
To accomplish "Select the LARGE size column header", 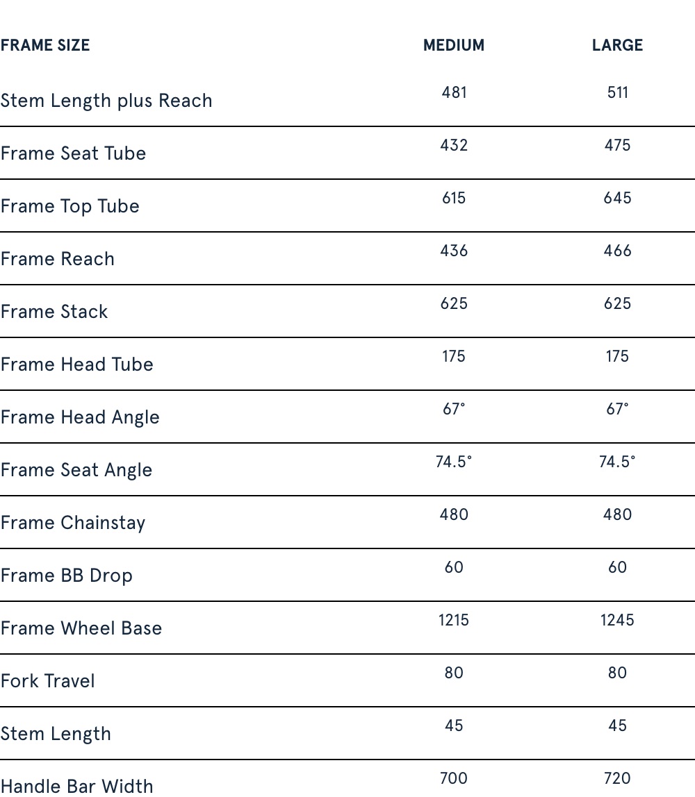I will click(617, 46).
